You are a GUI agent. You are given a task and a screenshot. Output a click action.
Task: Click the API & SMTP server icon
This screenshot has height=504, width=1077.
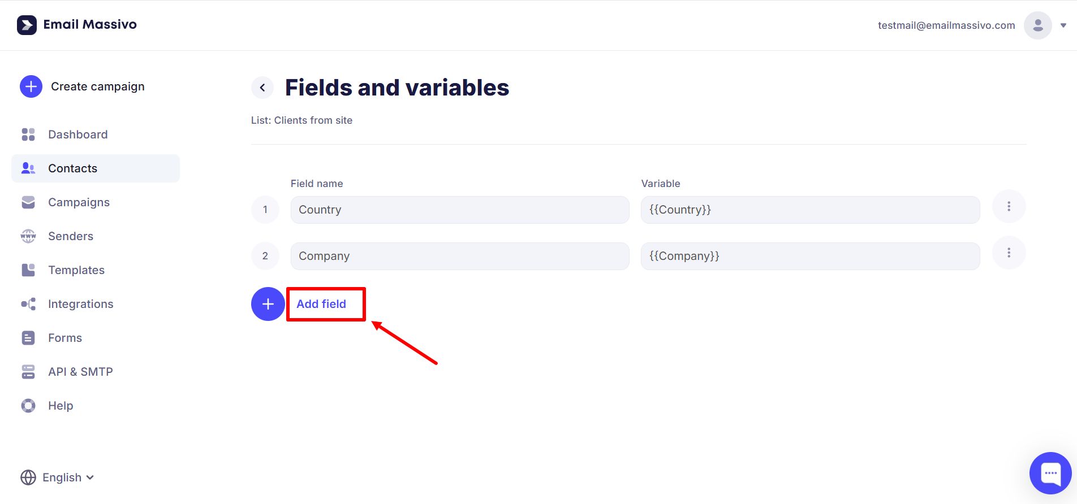pyautogui.click(x=28, y=372)
